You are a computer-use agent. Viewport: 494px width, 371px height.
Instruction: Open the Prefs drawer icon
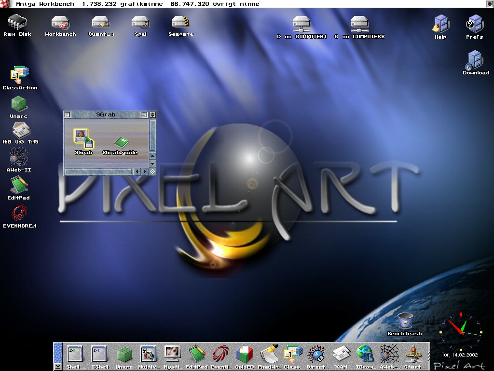[474, 24]
